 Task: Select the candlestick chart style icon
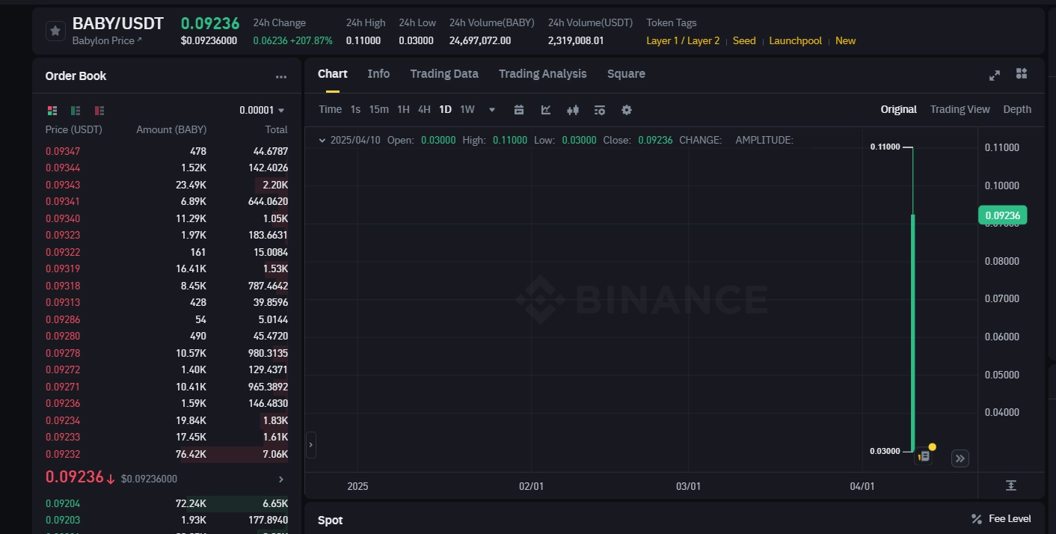click(573, 109)
